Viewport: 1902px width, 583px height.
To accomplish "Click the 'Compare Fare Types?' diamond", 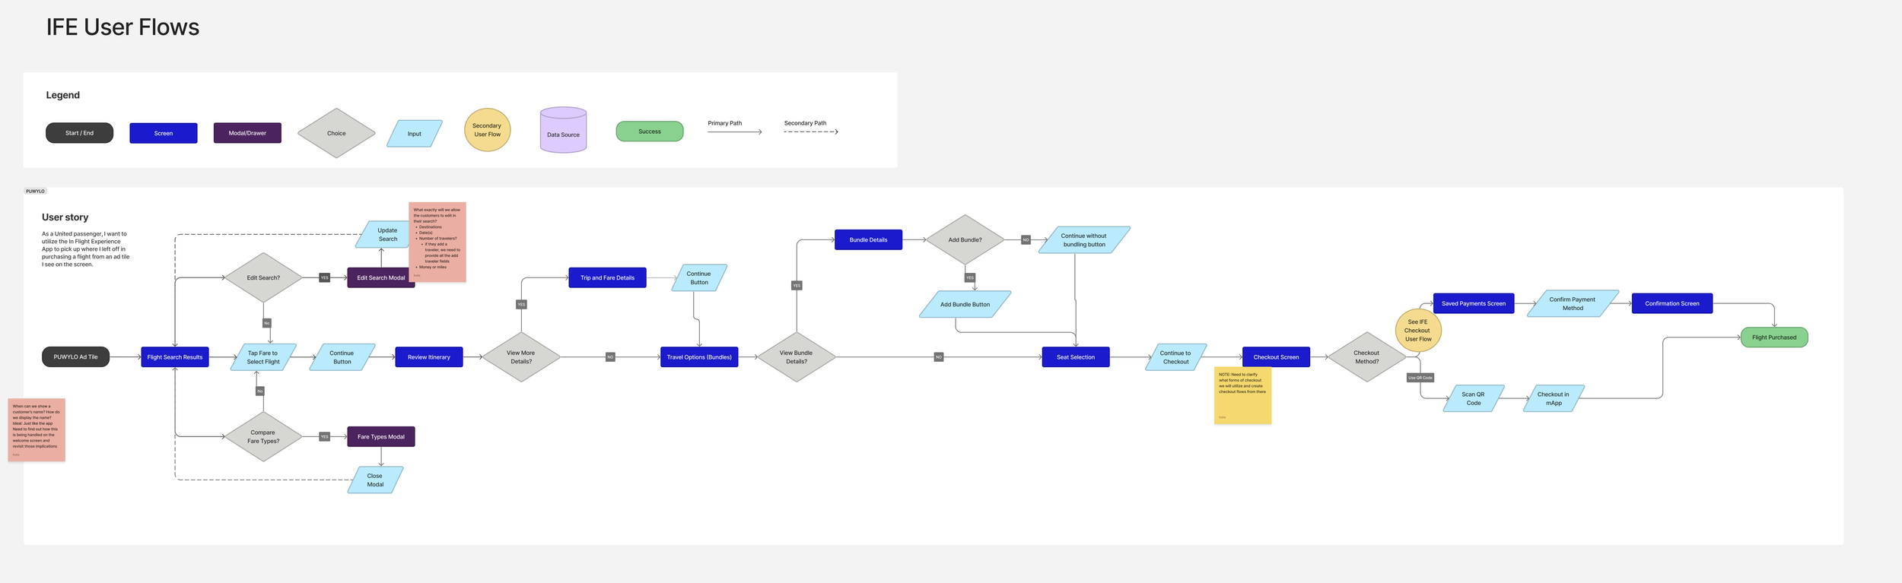I will point(263,437).
